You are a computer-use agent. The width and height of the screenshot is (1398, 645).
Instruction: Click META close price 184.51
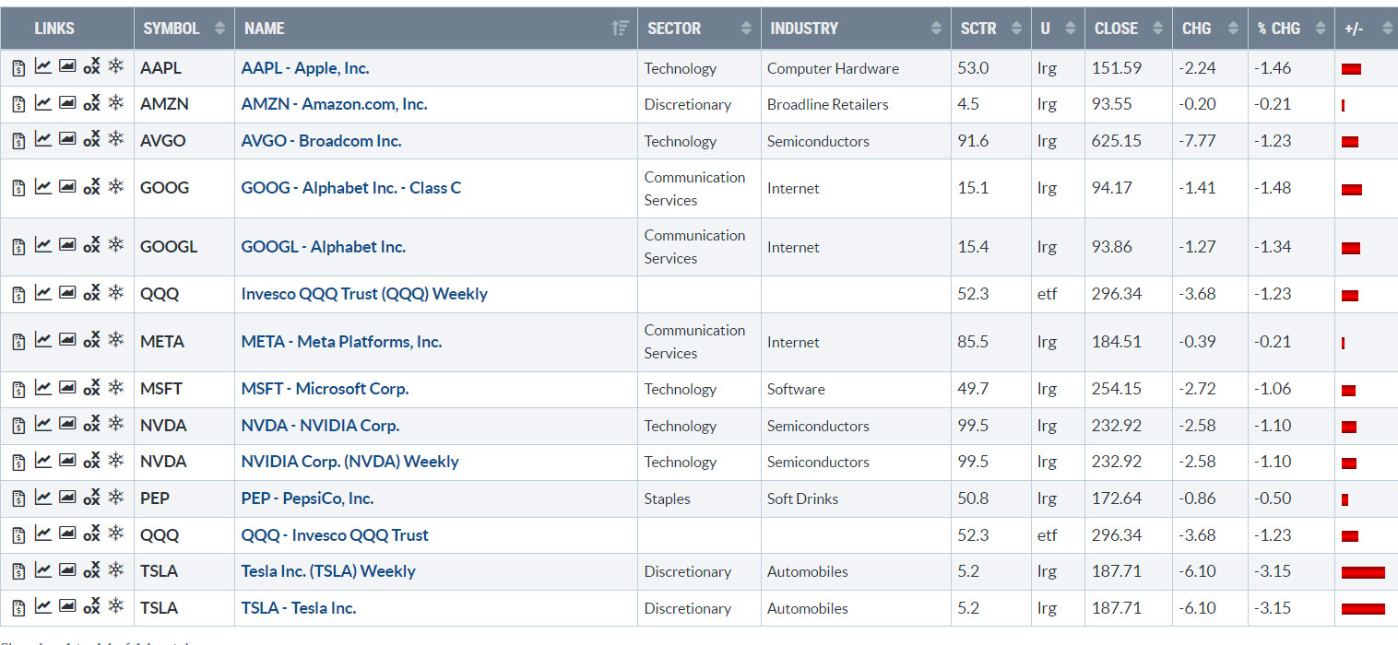click(1116, 342)
